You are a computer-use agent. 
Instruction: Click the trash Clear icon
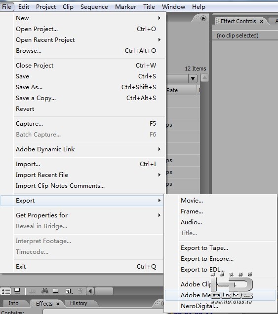pyautogui.click(x=80, y=291)
